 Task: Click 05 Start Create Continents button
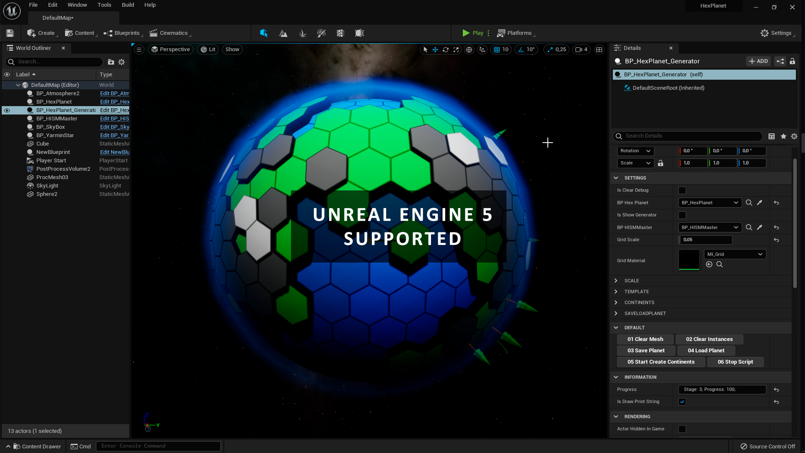pyautogui.click(x=661, y=361)
